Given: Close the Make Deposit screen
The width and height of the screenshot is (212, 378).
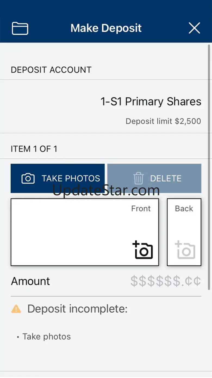Looking at the screenshot, I should pos(194,28).
